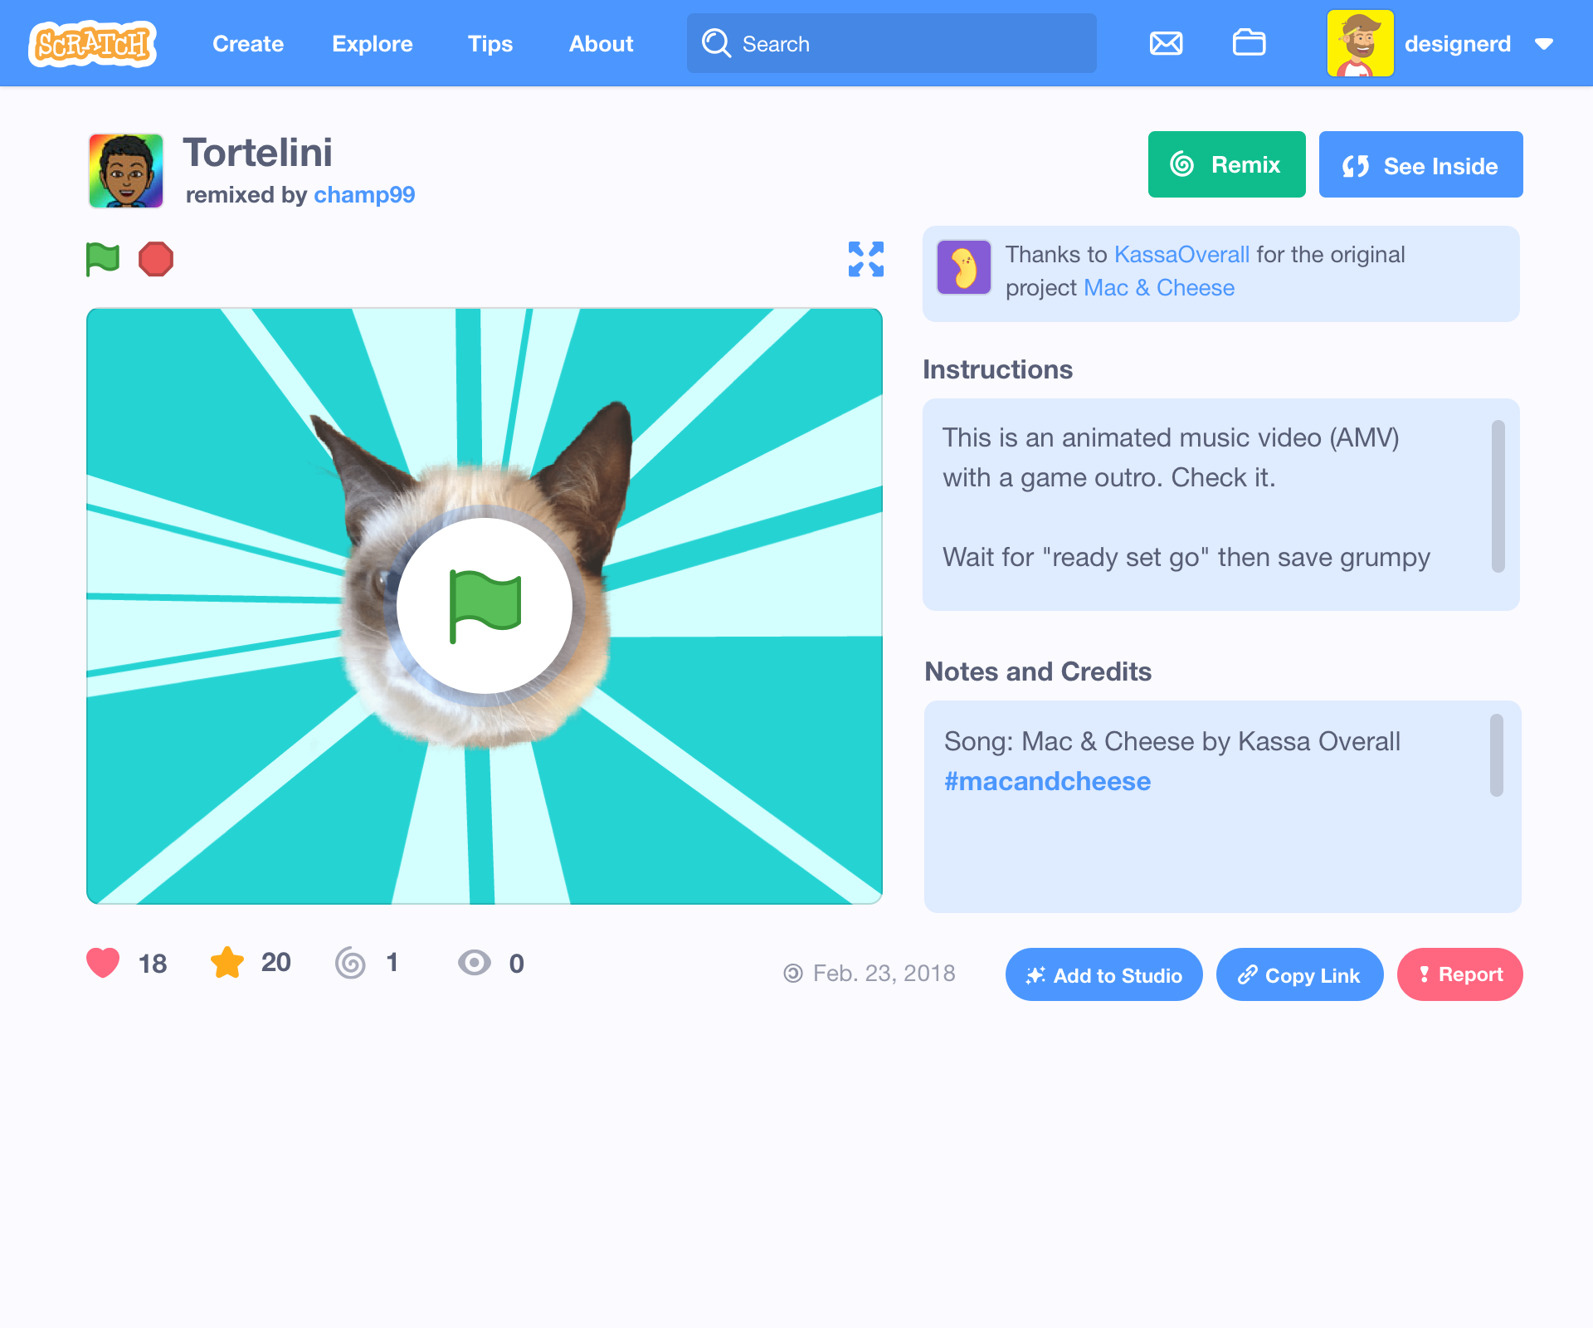Click the Remix button
This screenshot has height=1328, width=1593.
[x=1226, y=164]
